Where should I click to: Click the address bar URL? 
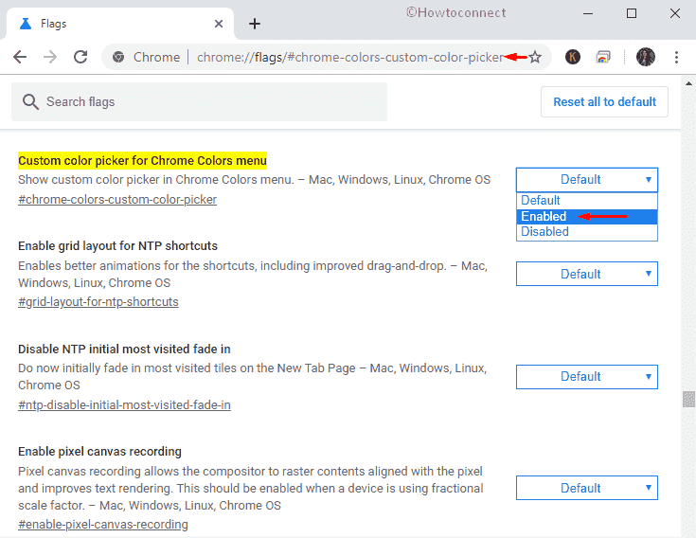pyautogui.click(x=350, y=57)
